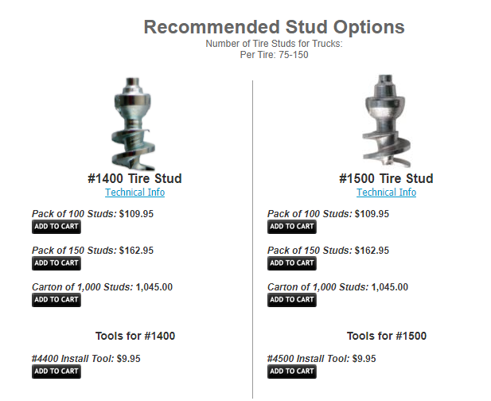Click the #1500 Tire Stud title
This screenshot has width=491, height=401.
tap(386, 178)
